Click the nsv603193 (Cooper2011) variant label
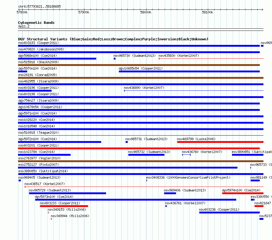This screenshot has width=272, height=240. point(39,43)
